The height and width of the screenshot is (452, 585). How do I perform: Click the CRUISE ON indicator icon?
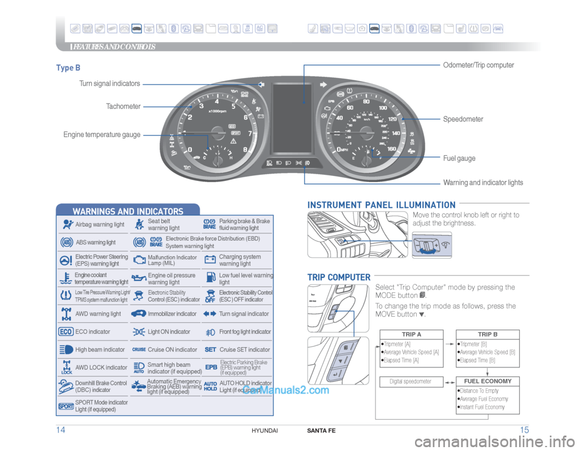[139, 350]
